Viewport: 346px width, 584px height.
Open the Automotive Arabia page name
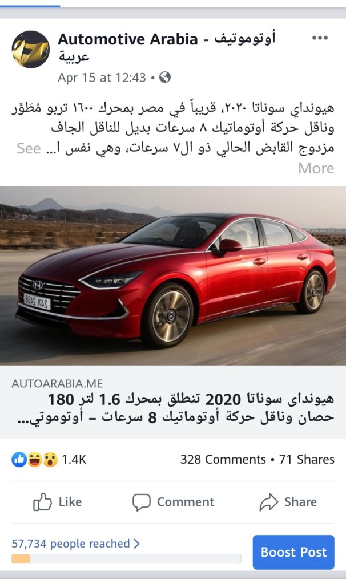(x=166, y=48)
